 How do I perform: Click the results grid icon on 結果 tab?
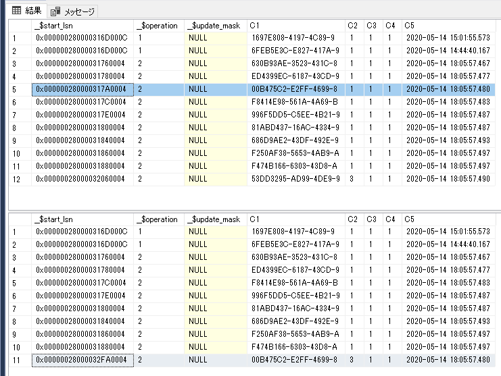(16, 11)
